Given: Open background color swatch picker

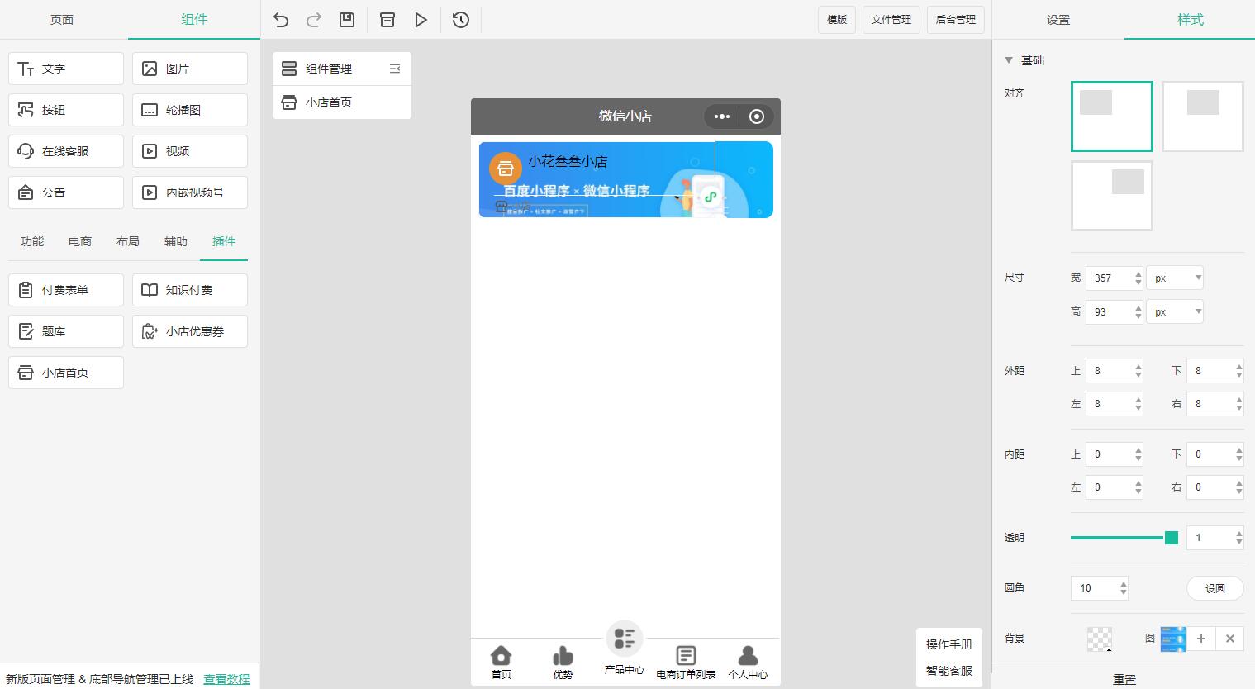Looking at the screenshot, I should (x=1100, y=639).
